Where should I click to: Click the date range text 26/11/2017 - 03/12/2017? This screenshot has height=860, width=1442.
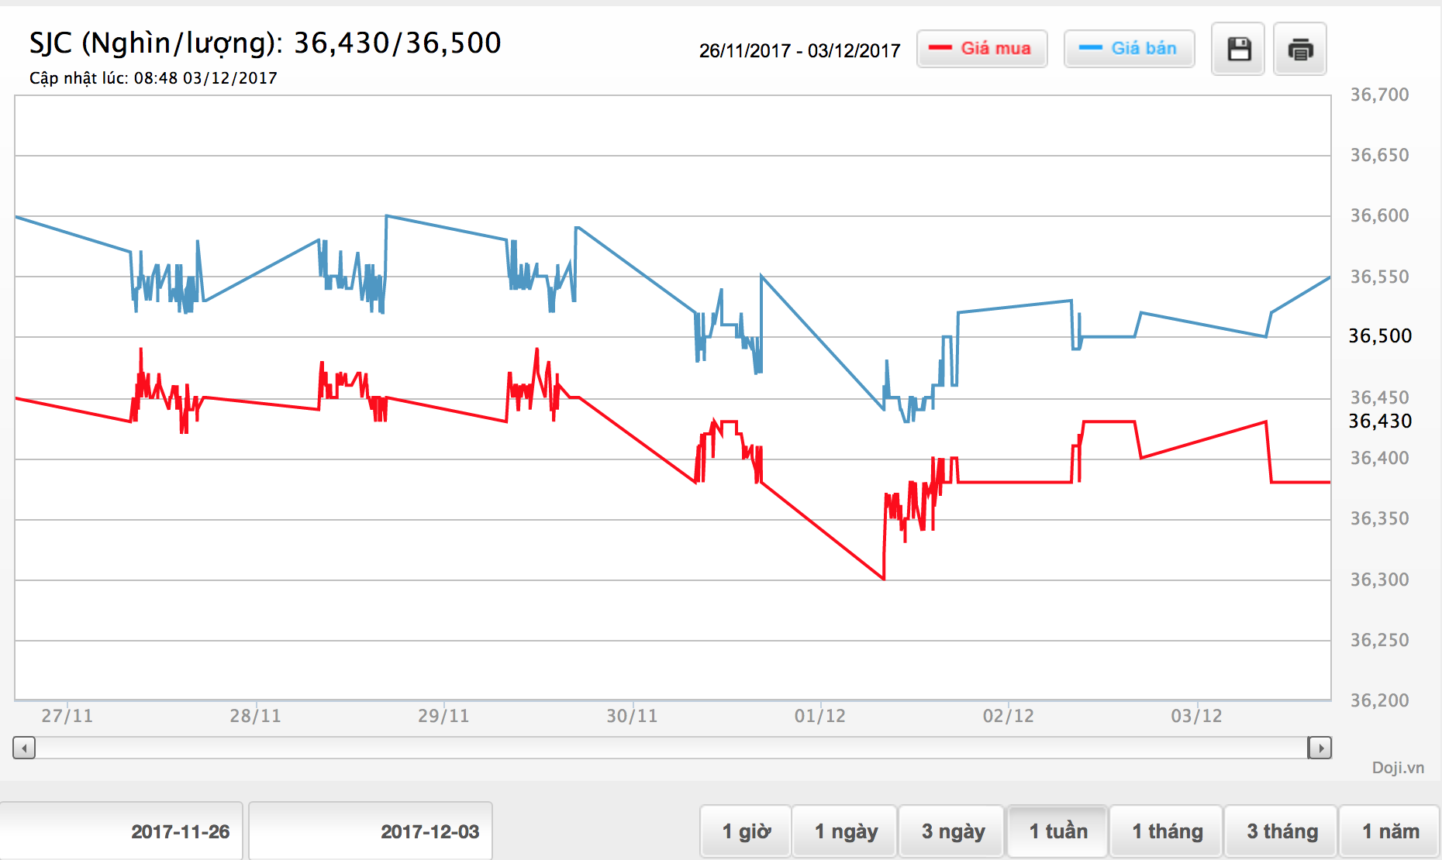(x=799, y=51)
